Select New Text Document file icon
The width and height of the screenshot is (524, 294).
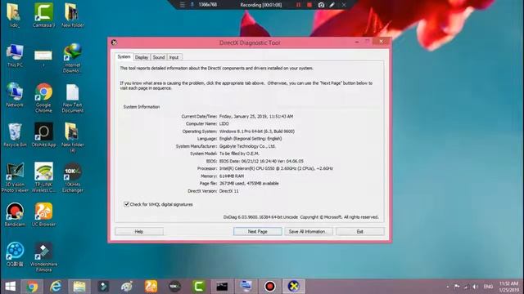pos(73,98)
